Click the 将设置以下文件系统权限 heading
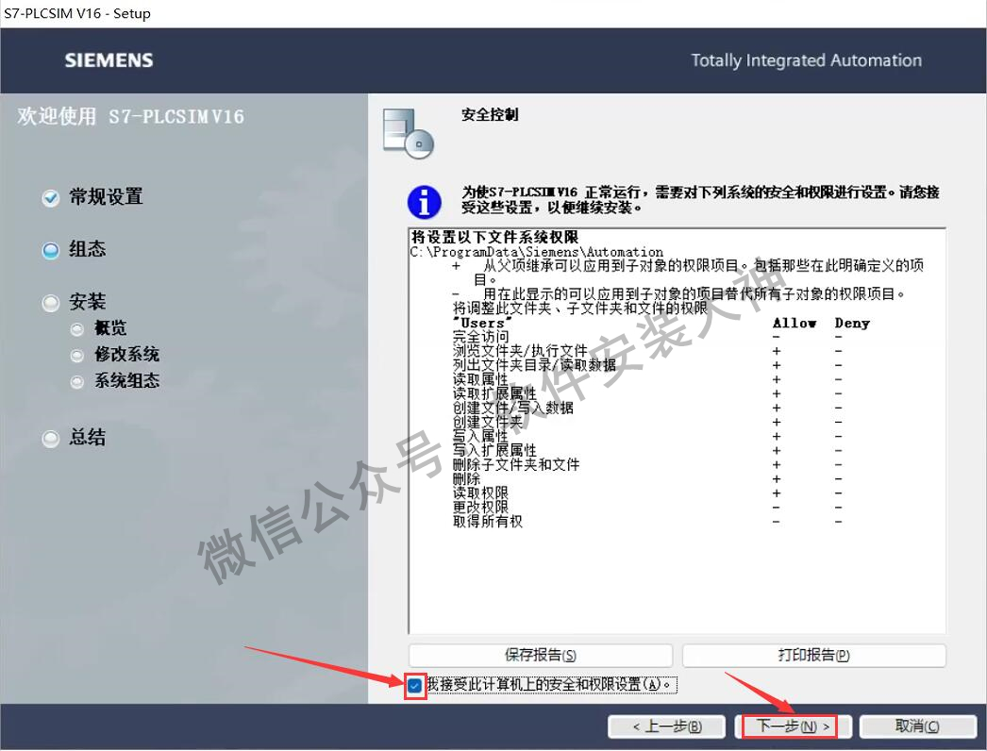 [x=494, y=238]
